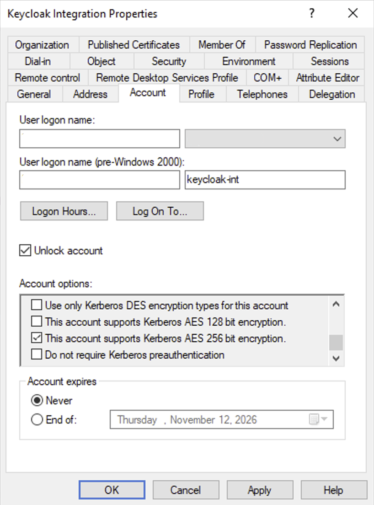Open the expiration date calendar dropdown
Screen dimensions: 374x505
[318, 419]
